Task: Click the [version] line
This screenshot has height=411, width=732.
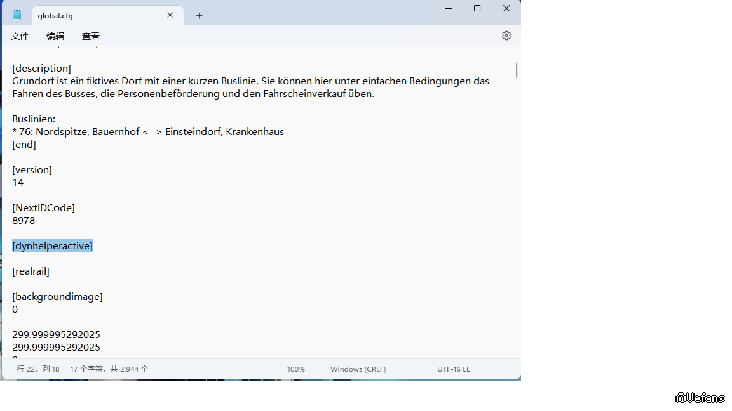Action: [x=32, y=169]
